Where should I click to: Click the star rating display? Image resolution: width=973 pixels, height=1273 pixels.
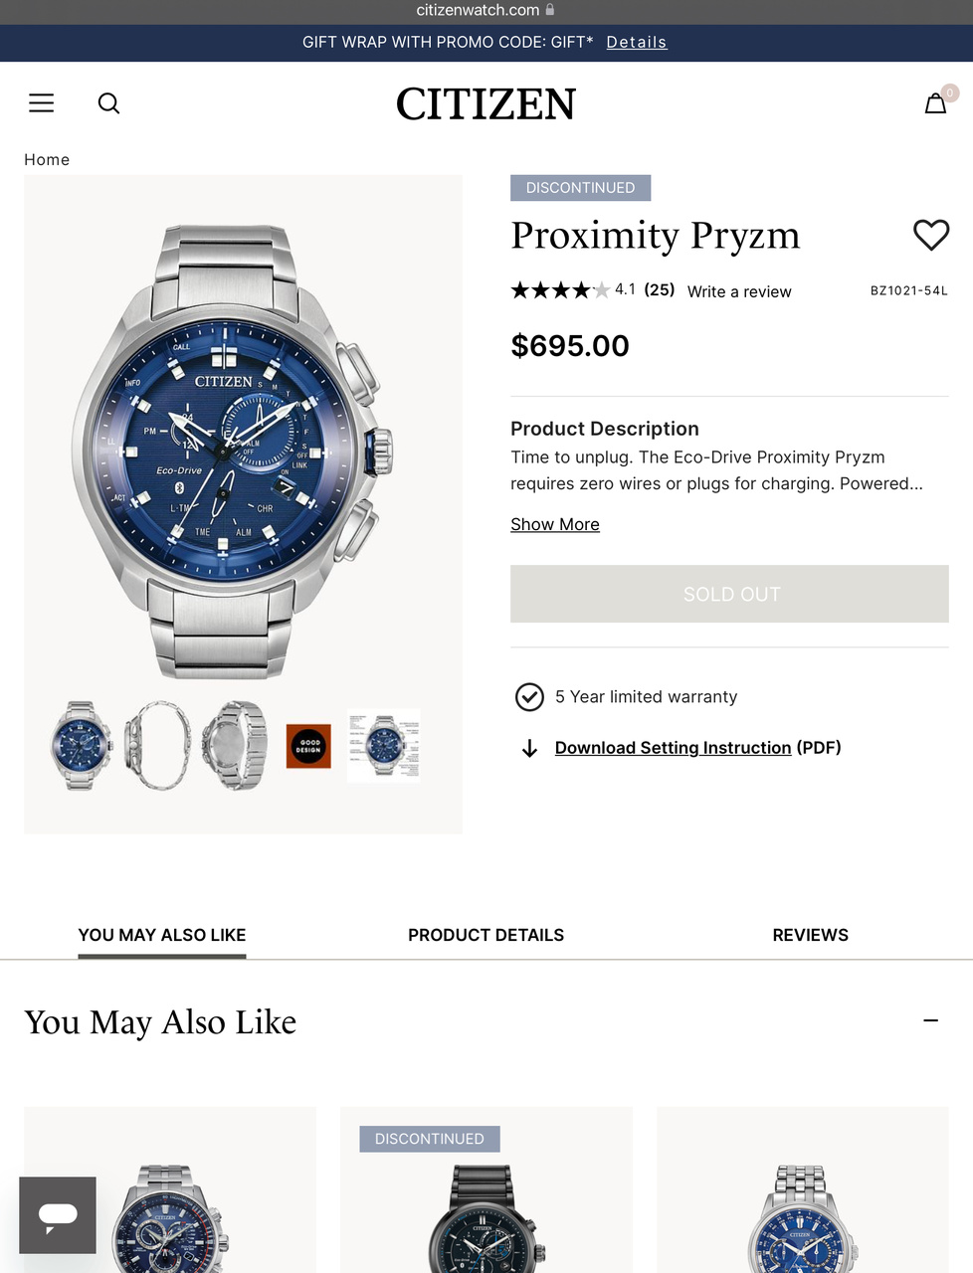click(560, 290)
